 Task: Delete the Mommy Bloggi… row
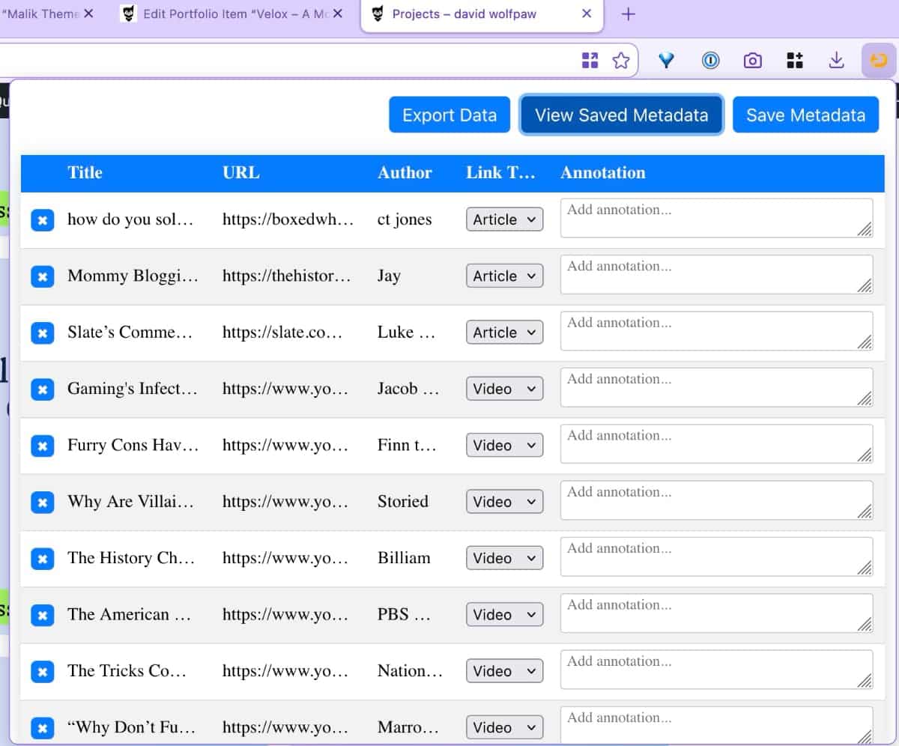(x=43, y=276)
